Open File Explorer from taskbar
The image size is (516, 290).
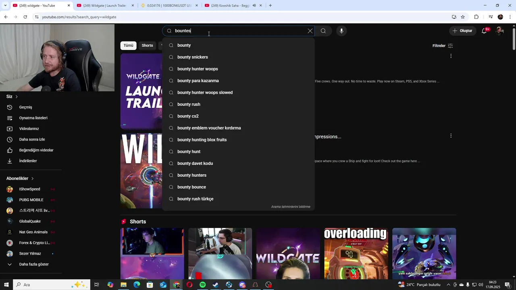point(123,285)
